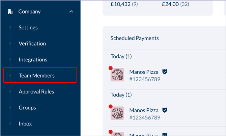Click the red dot on the first Manos Pizza icon

click(x=111, y=68)
